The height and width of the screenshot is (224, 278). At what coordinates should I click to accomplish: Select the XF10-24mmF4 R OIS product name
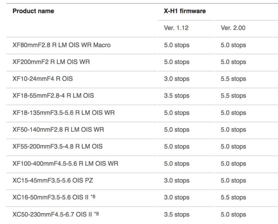42,79
